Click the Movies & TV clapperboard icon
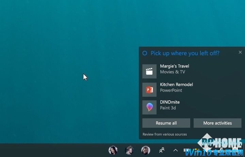 (x=149, y=71)
